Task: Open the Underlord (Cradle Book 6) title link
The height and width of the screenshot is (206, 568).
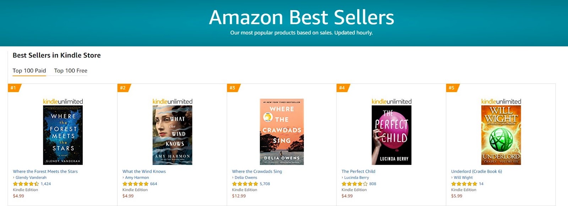Action: [x=476, y=172]
